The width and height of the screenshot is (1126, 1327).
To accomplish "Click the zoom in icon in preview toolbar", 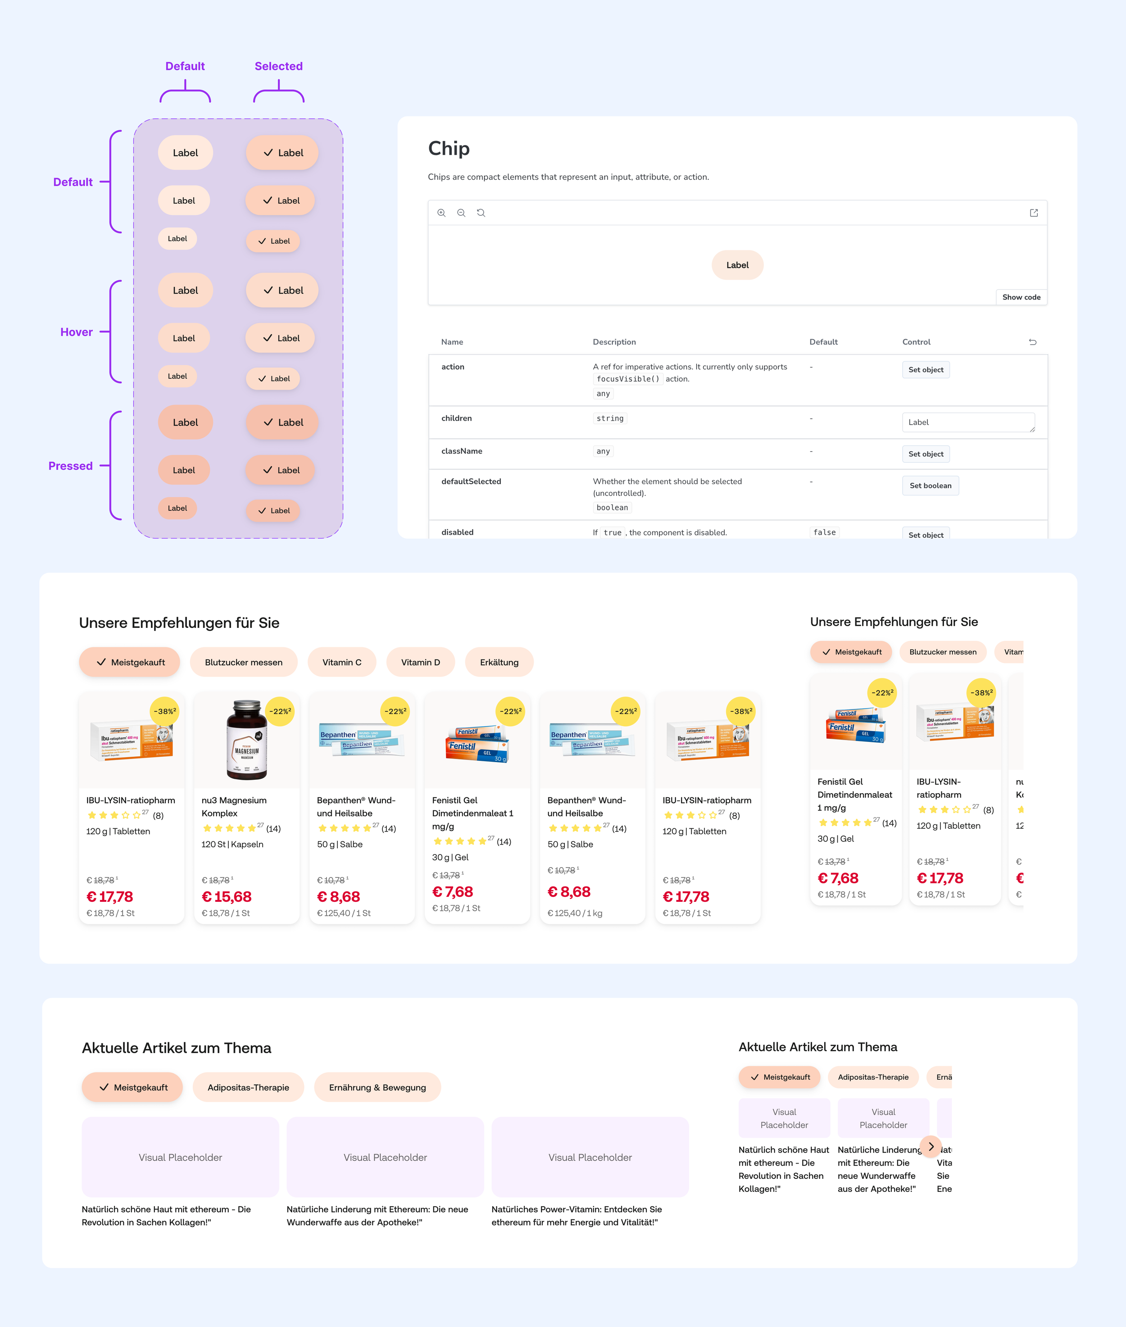I will point(441,213).
